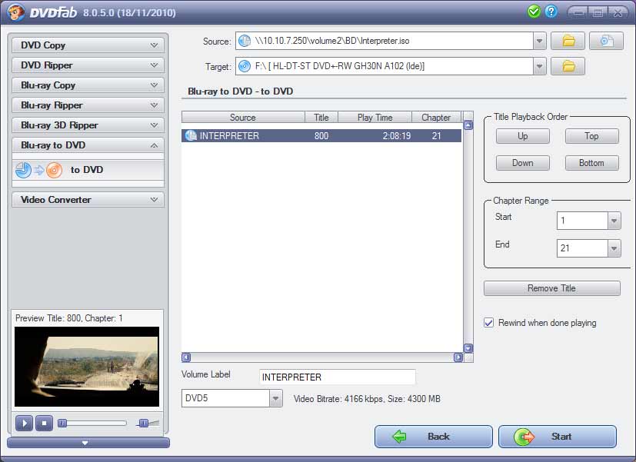Click the Blu-ray to DVD disc conversion icon
Image resolution: width=636 pixels, height=462 pixels.
(39, 170)
